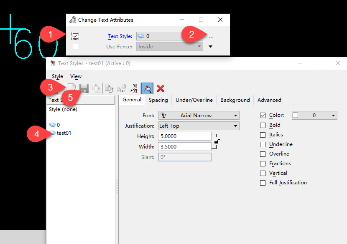Switch to the Under/Overline tab
Viewport: 347px width, 244px height.
tap(194, 100)
